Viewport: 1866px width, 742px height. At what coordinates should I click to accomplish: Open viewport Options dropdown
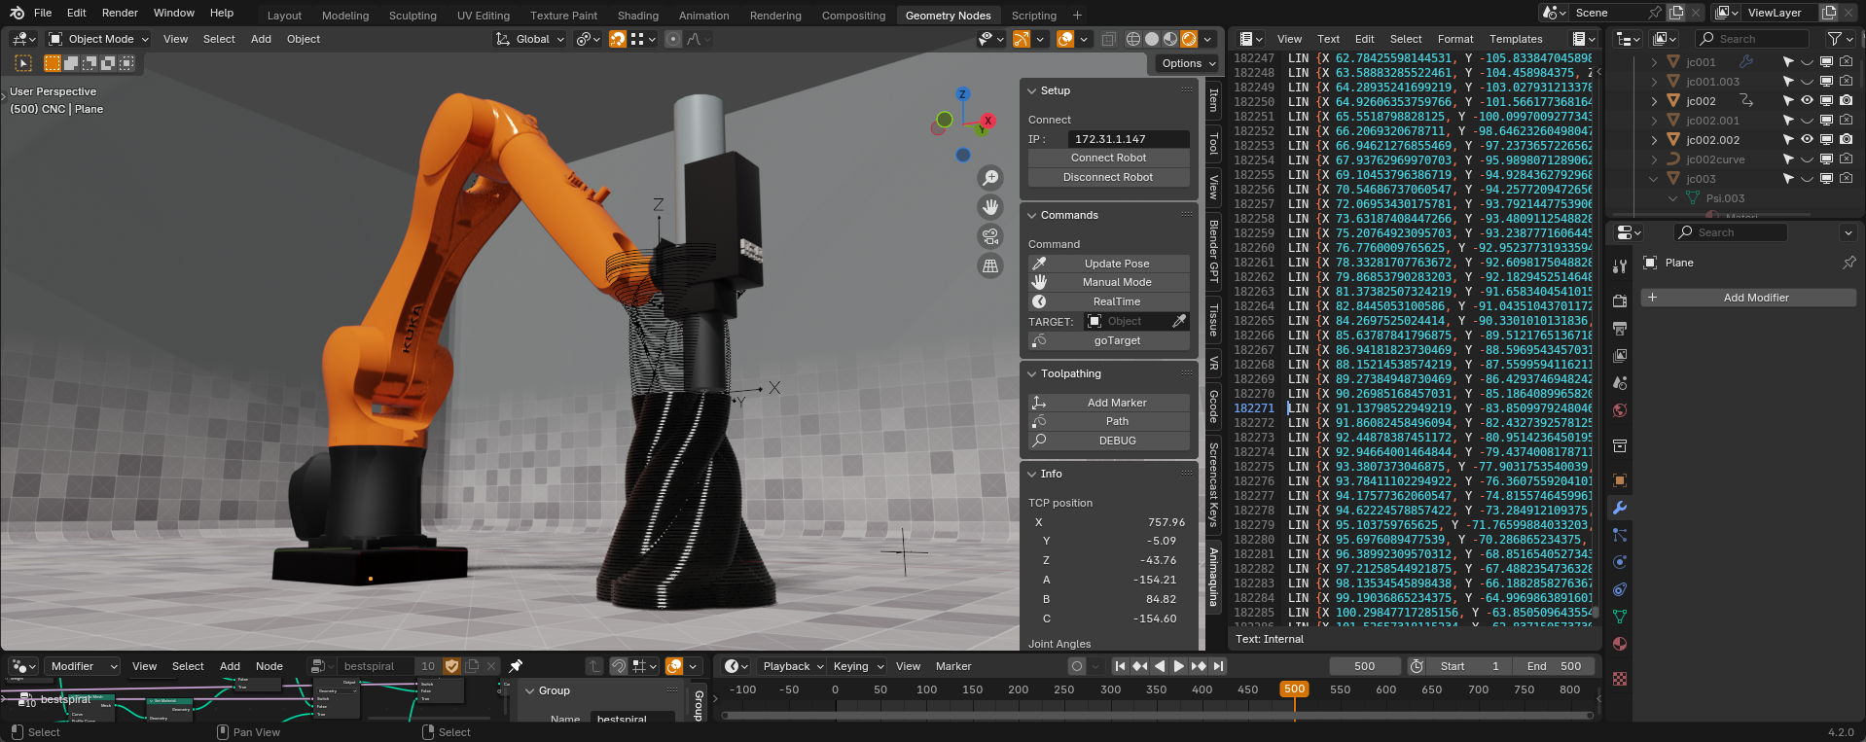(1188, 63)
